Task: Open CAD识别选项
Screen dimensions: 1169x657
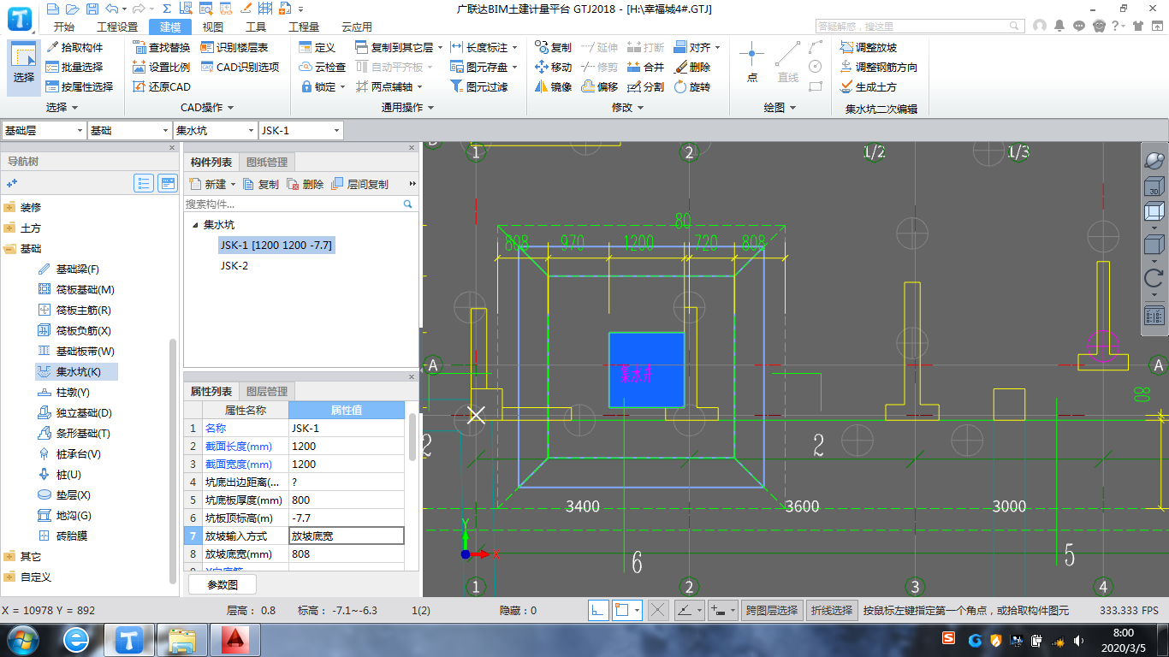Action: [240, 67]
